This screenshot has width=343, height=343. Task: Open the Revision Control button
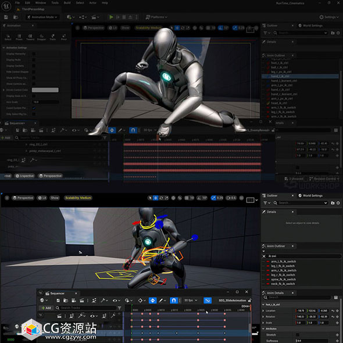[x=324, y=178]
